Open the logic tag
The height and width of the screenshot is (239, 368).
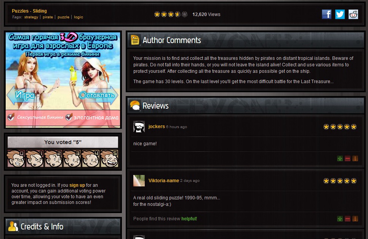78,17
